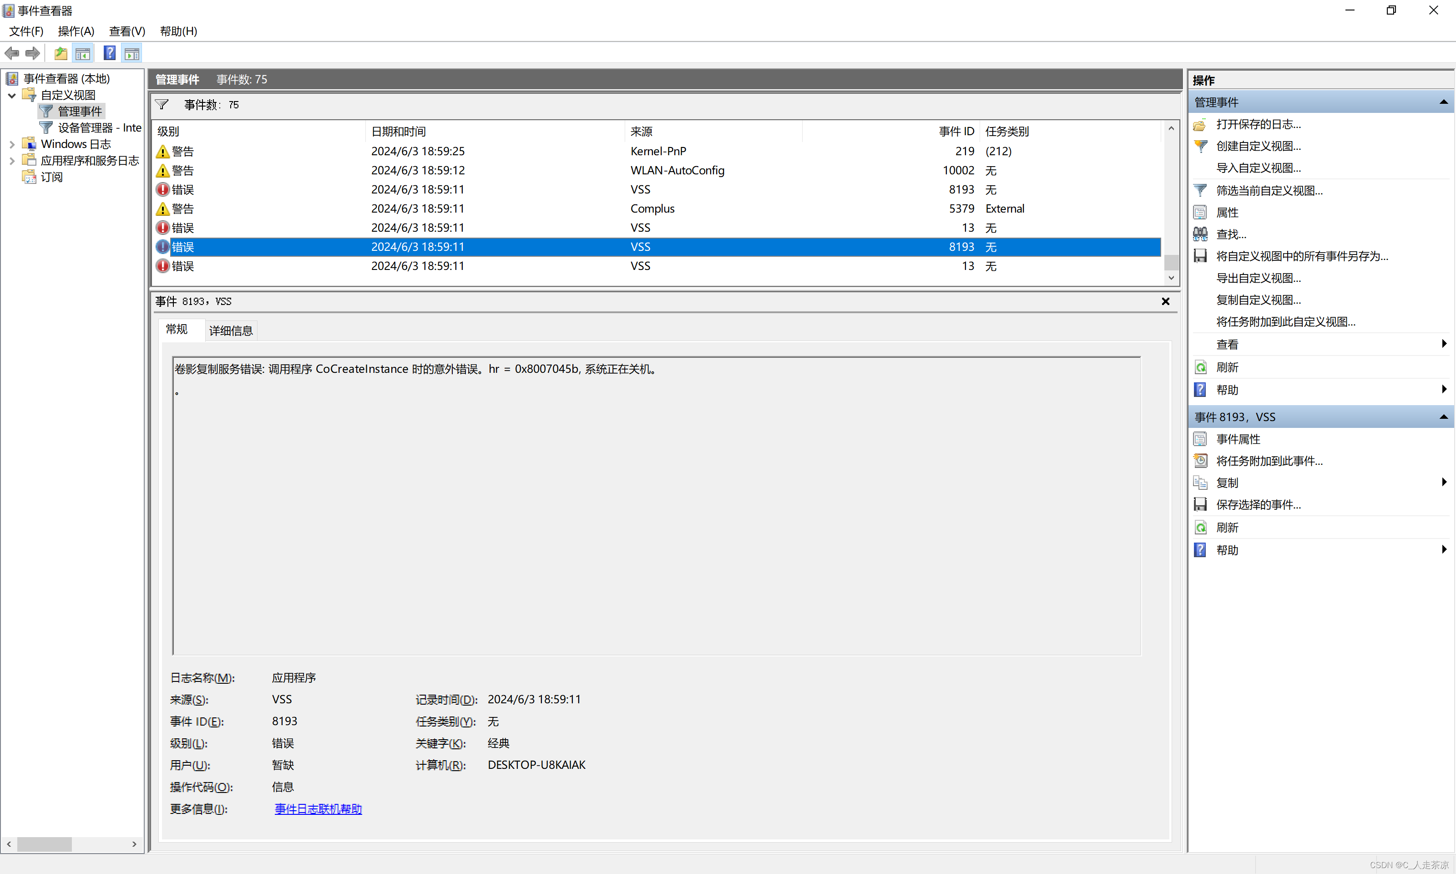Viewport: 1456px width, 874px height.
Task: Open the 事件日志联机帮助 link
Action: coord(318,809)
